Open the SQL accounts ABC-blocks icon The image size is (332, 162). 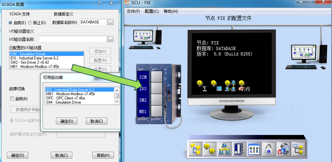click(x=283, y=149)
